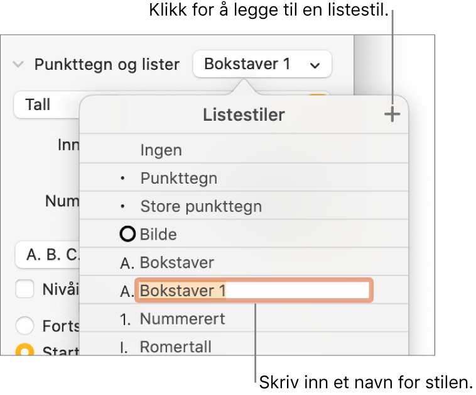This screenshot has height=395, width=476.
Task: Select the Punkttegn list style
Action: (244, 178)
